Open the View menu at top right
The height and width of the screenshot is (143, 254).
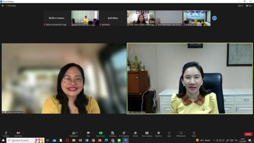point(249,6)
